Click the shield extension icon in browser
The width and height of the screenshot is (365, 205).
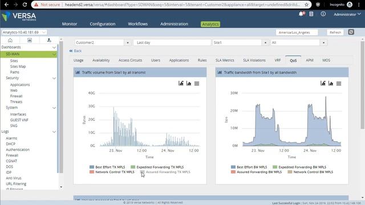click(318, 5)
